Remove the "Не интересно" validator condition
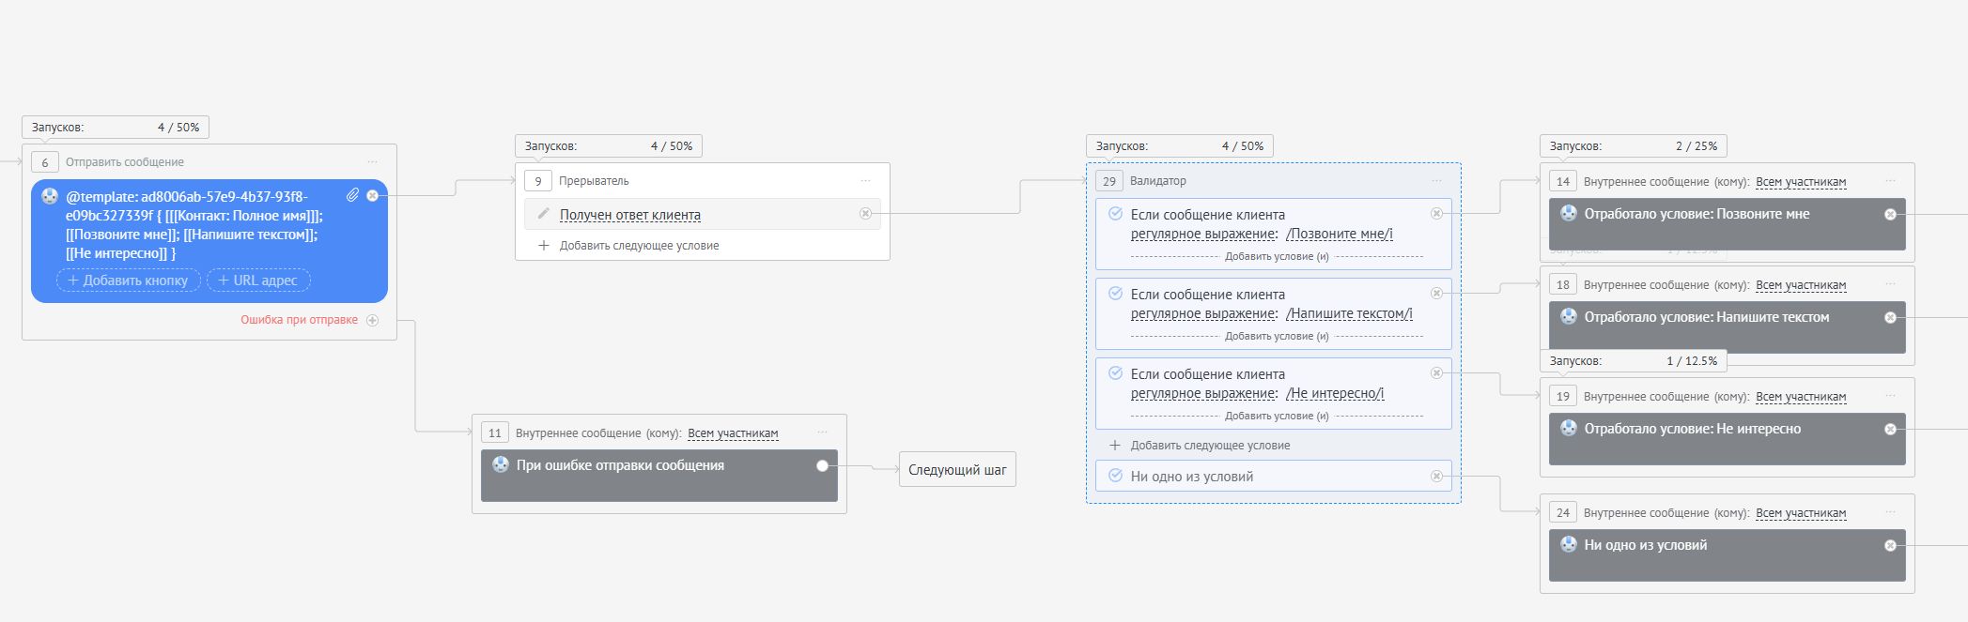Image resolution: width=1968 pixels, height=622 pixels. [x=1436, y=373]
